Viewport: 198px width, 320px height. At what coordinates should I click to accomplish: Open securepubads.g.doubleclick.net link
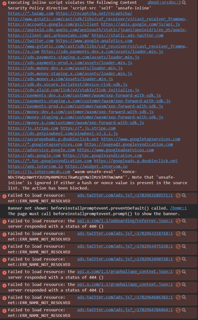click(x=53, y=139)
